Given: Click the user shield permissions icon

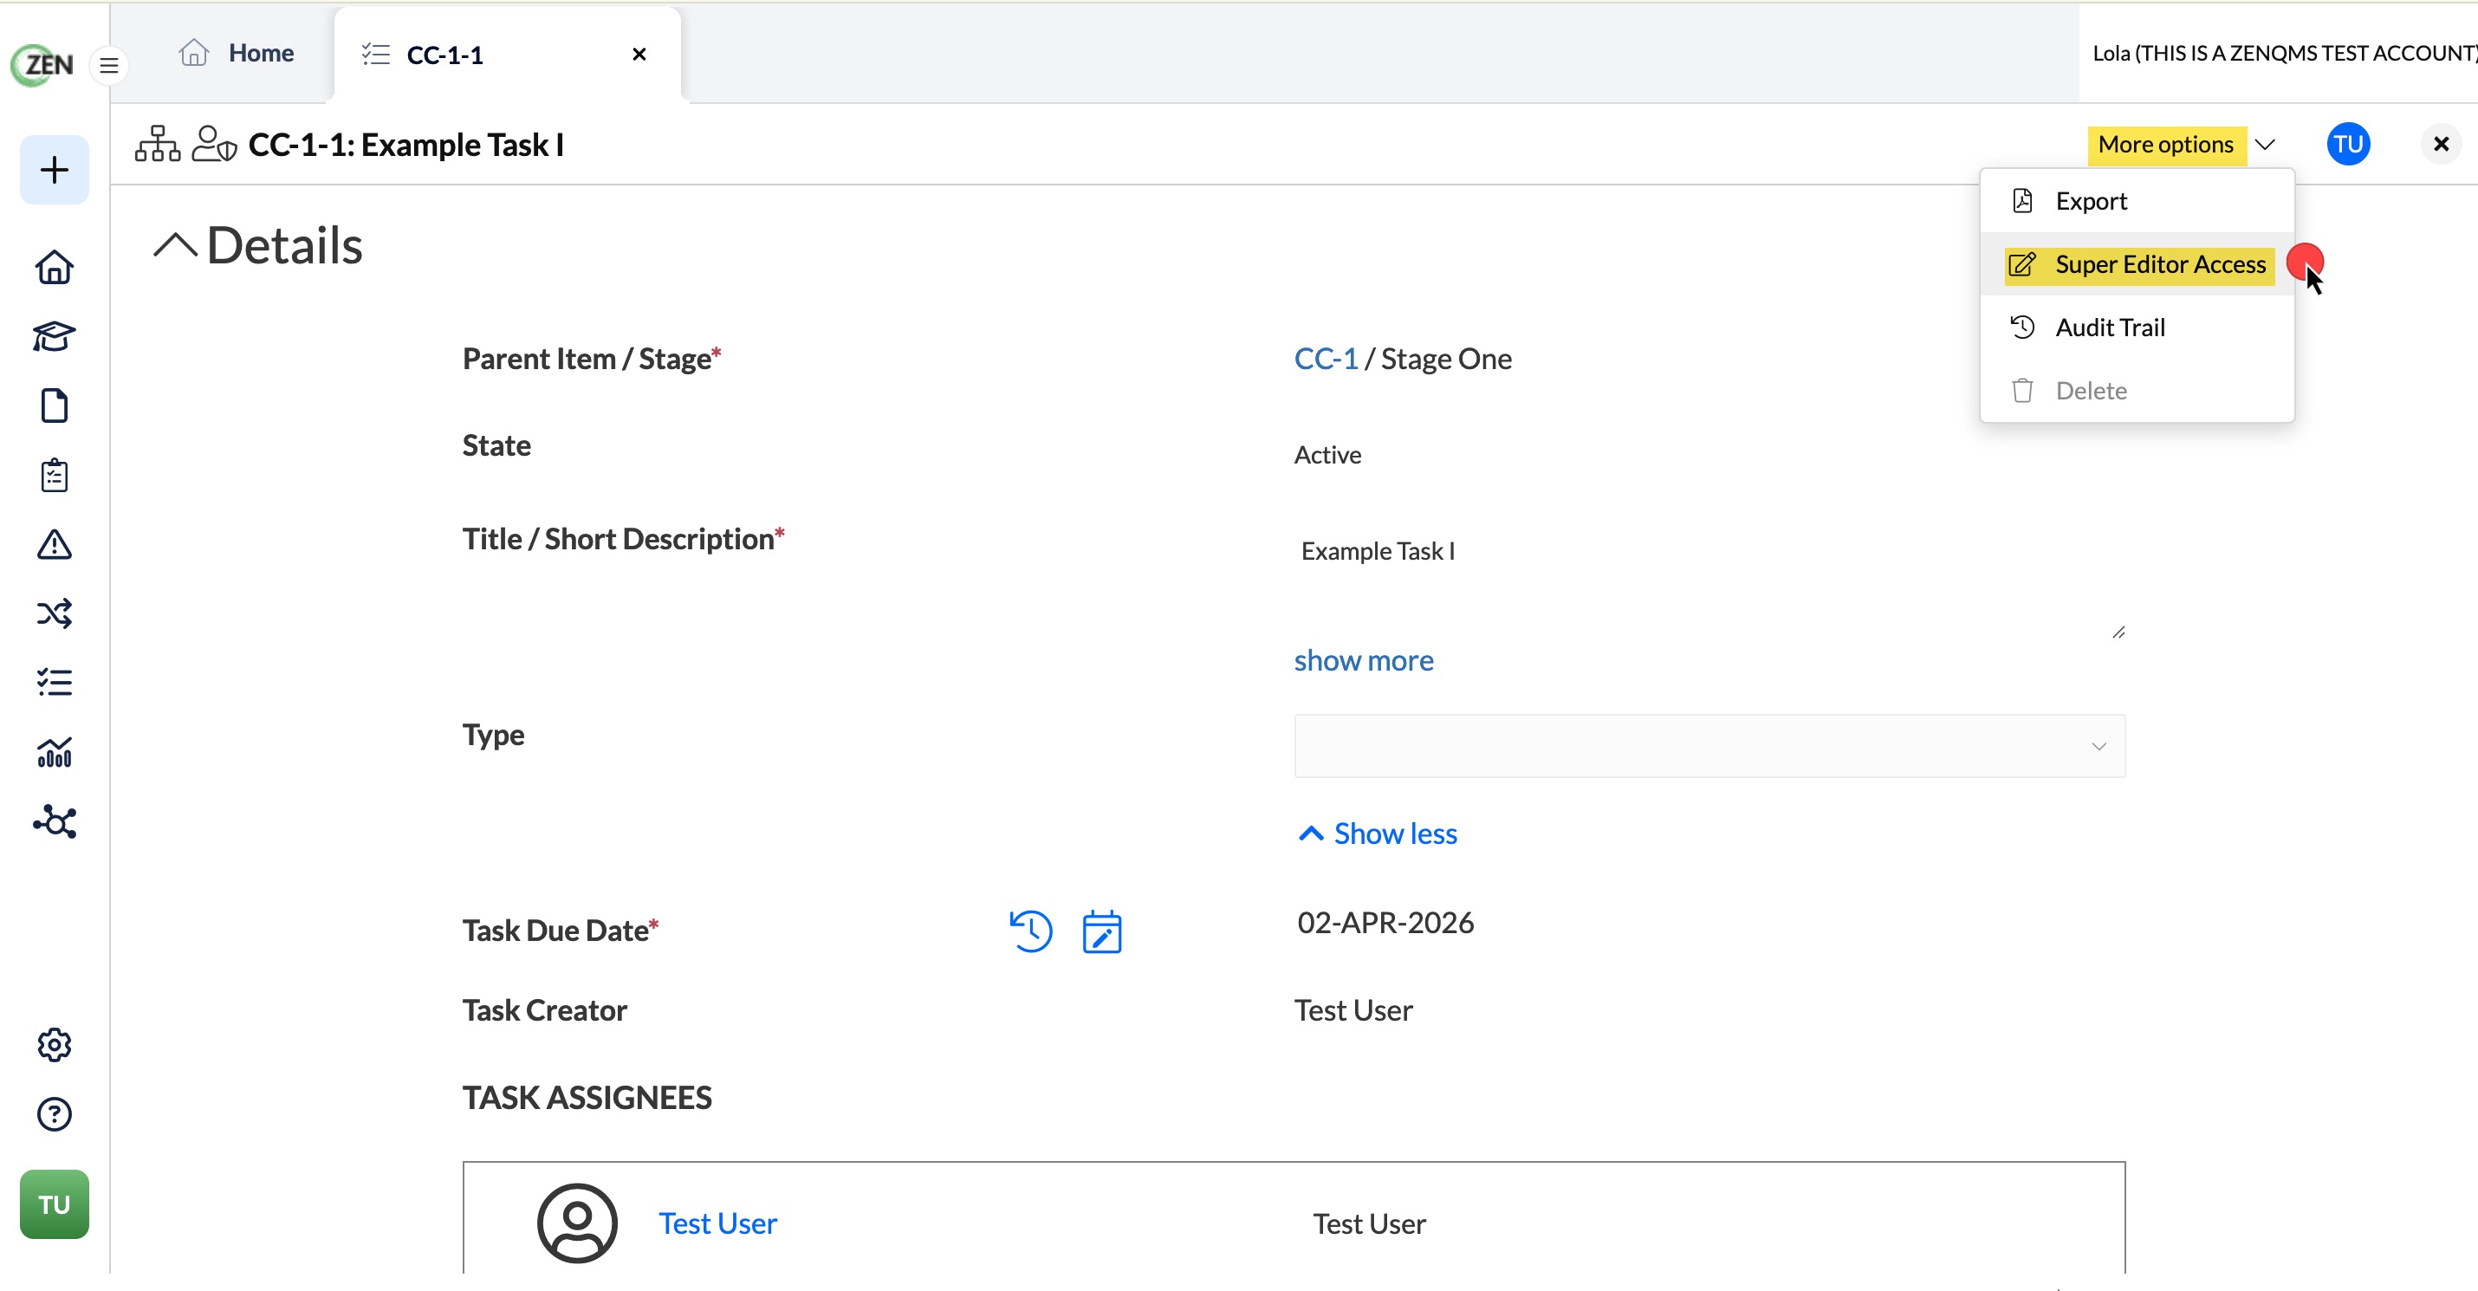Looking at the screenshot, I should click(213, 145).
